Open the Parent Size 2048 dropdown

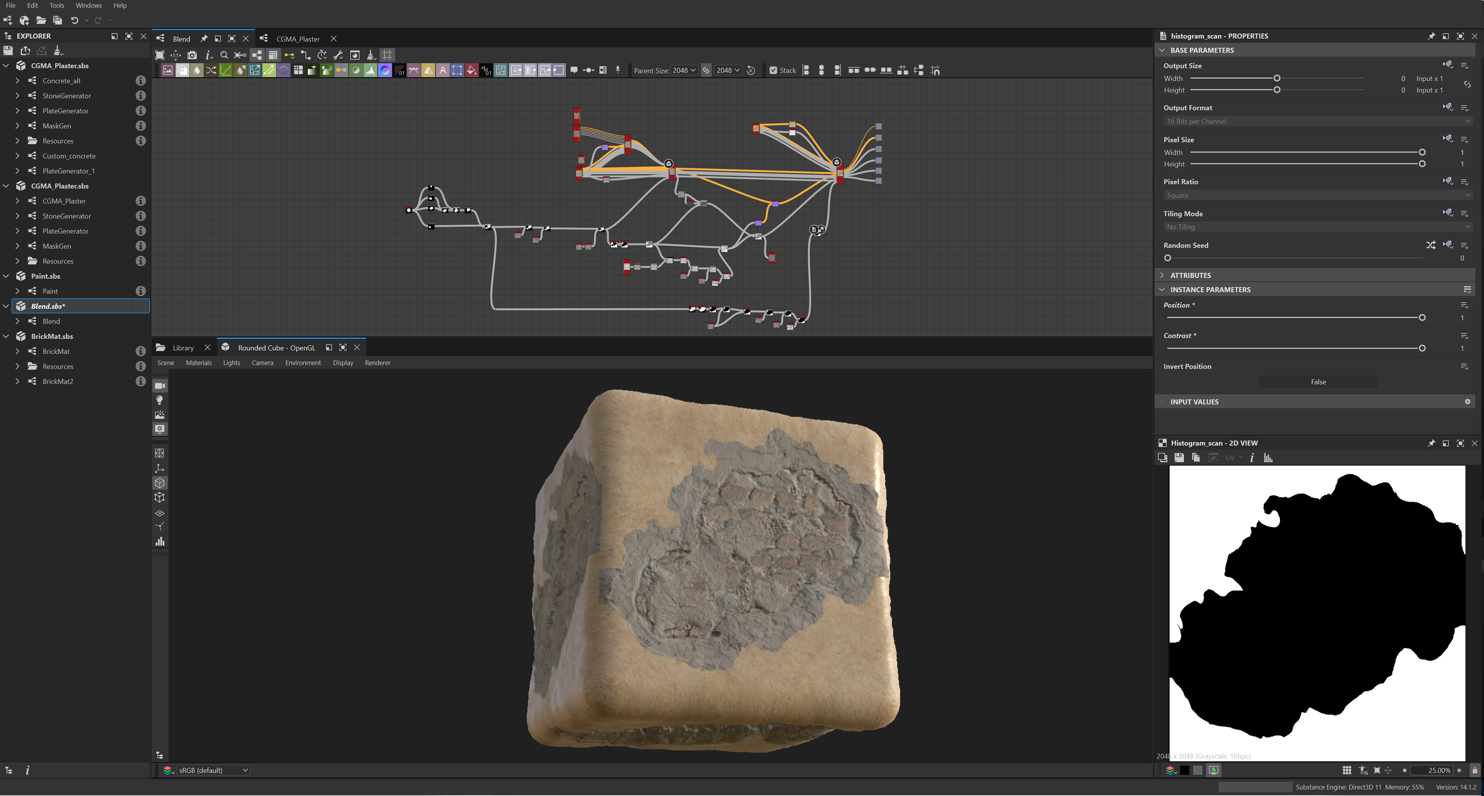coord(684,70)
